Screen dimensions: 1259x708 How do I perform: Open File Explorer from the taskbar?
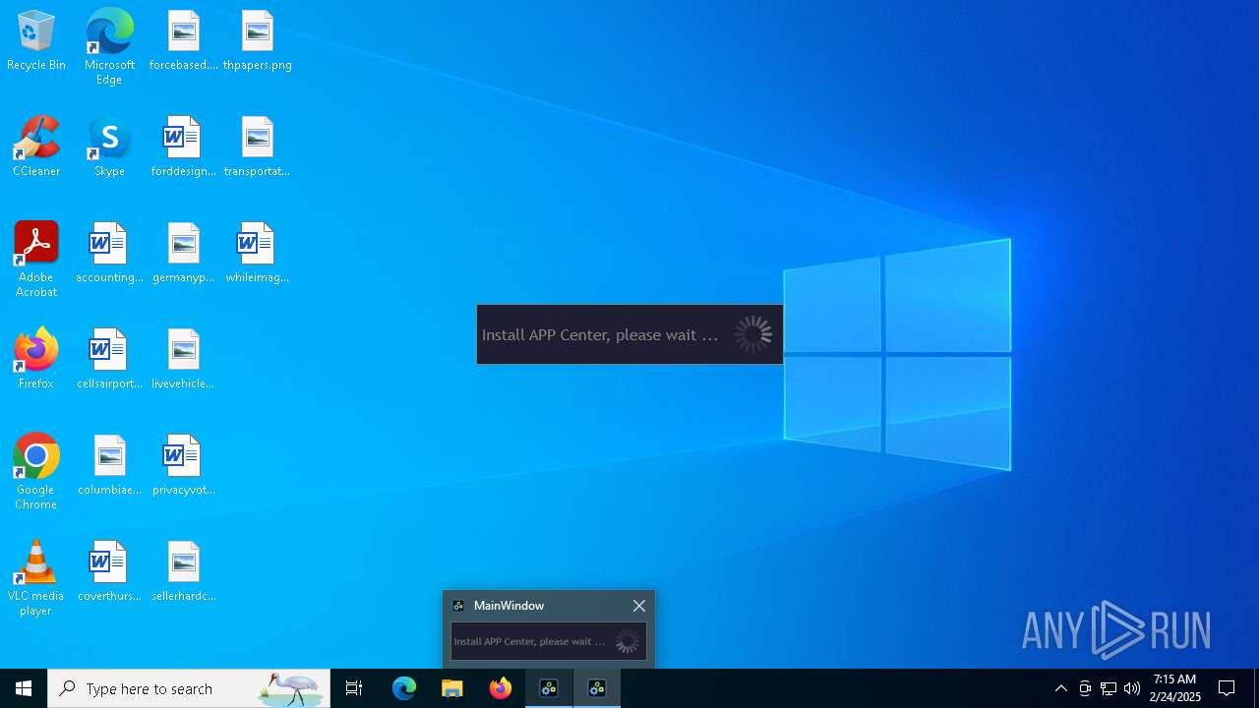point(452,688)
